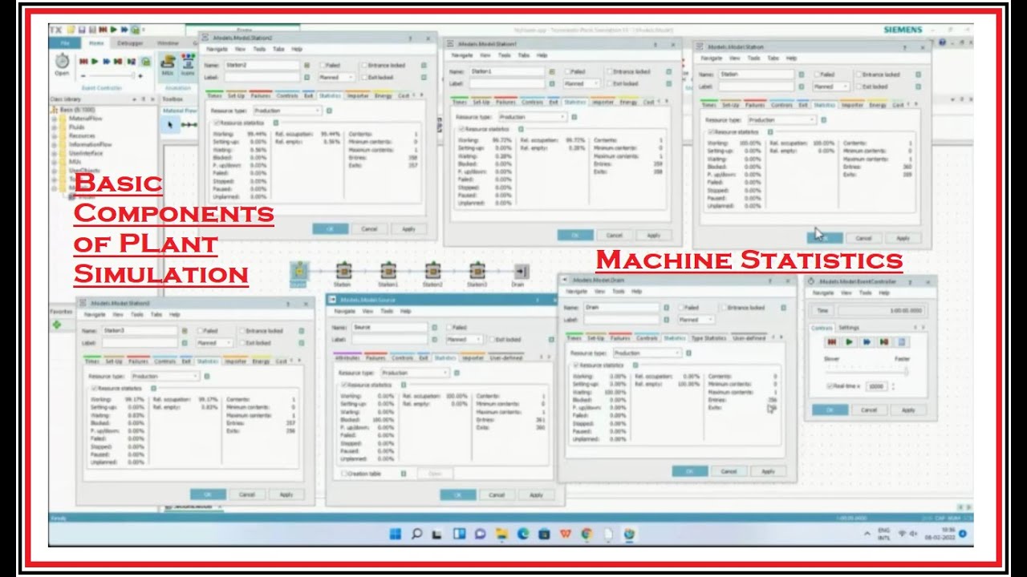Toggle Failed checkbox in Station1 dialog
Screen dimensions: 1027x577
click(x=568, y=71)
